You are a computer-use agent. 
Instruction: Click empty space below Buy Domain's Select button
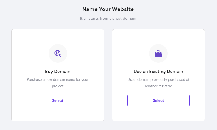(58, 114)
